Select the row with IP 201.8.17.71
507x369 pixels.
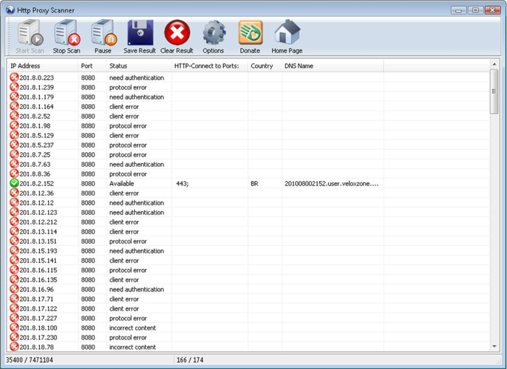(x=248, y=299)
